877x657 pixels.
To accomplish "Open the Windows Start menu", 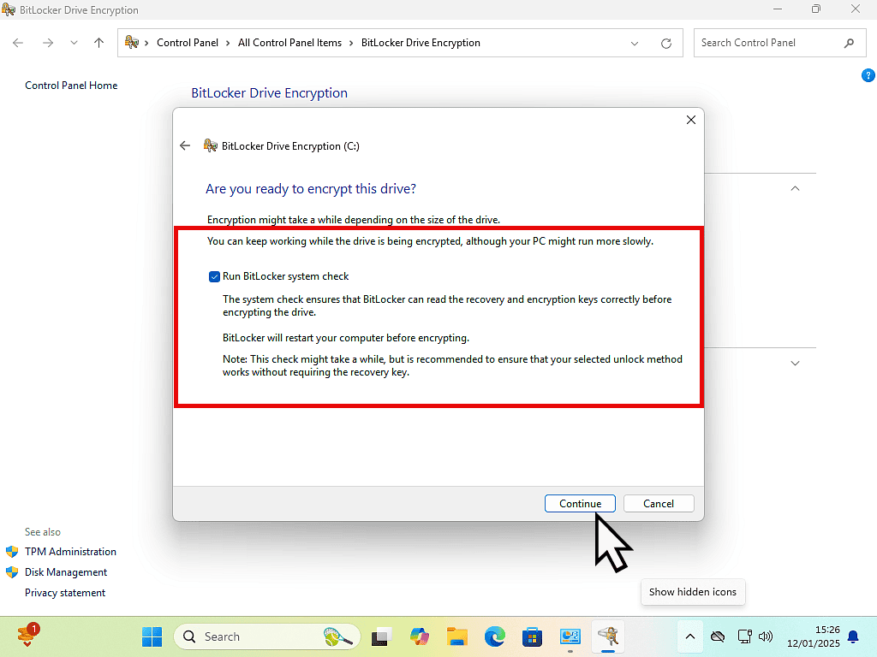I will pyautogui.click(x=152, y=636).
